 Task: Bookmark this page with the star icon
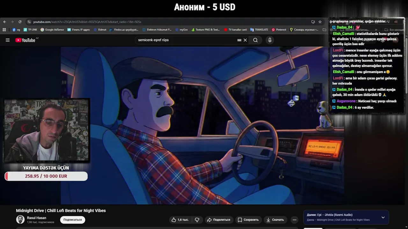(x=320, y=22)
